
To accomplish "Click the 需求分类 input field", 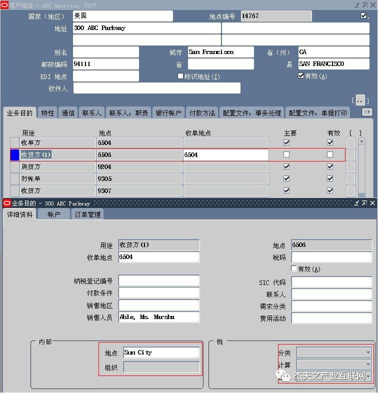I will pos(331,306).
